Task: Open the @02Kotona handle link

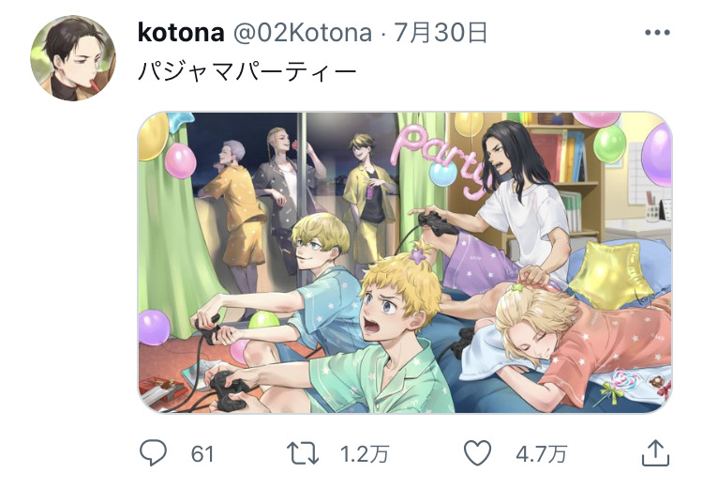Action: point(303,33)
